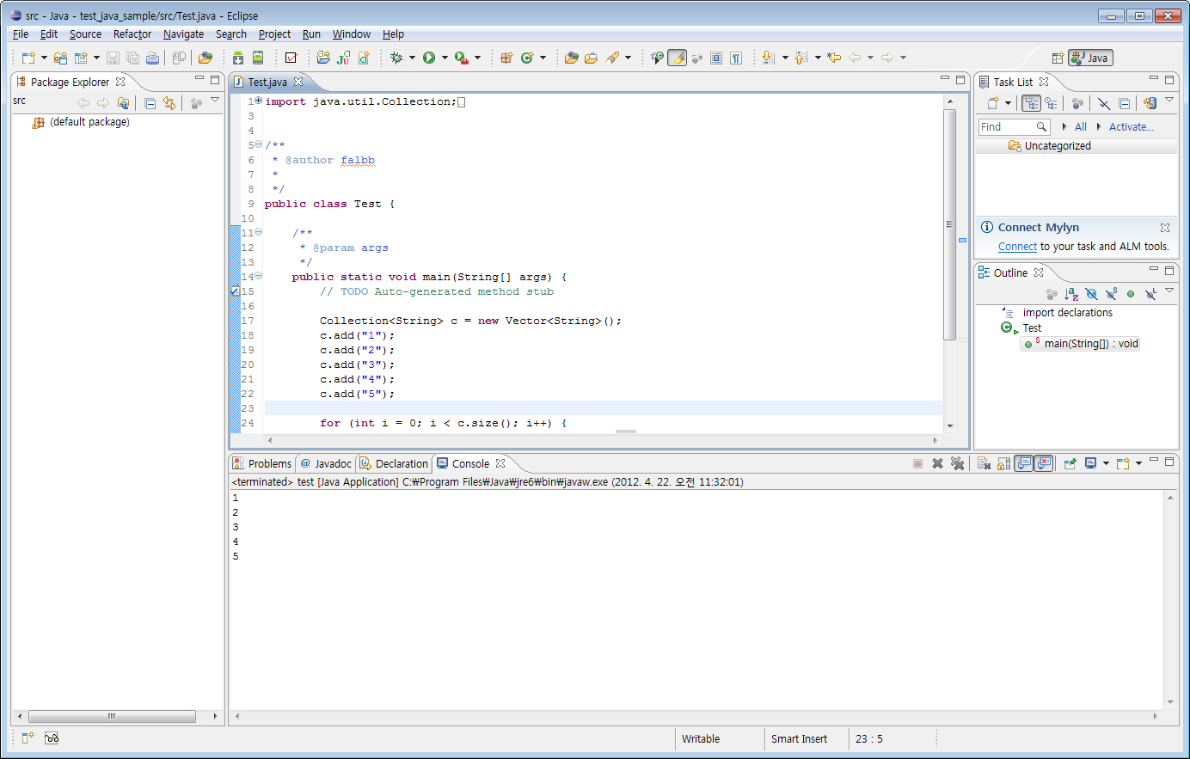Click the All filter link in Task List
This screenshot has width=1190, height=759.
pos(1081,126)
